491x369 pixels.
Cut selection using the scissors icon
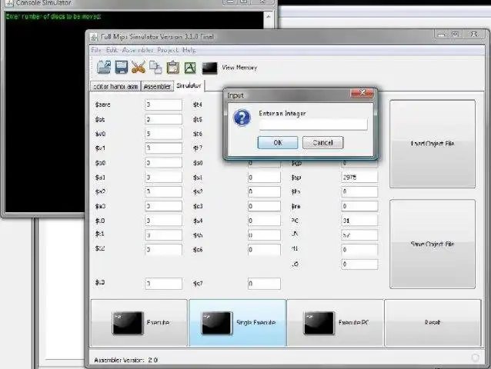(x=138, y=67)
